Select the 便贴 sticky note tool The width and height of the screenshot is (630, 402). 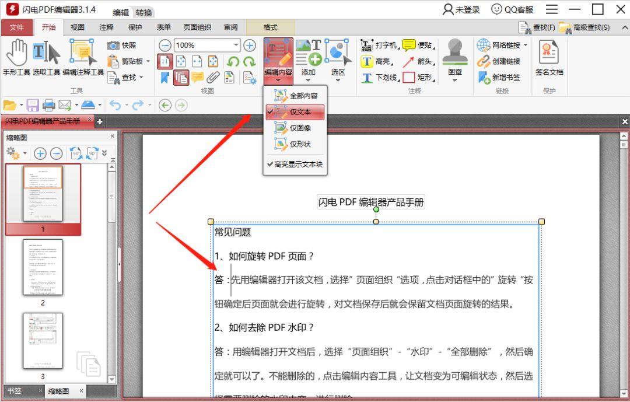(419, 45)
